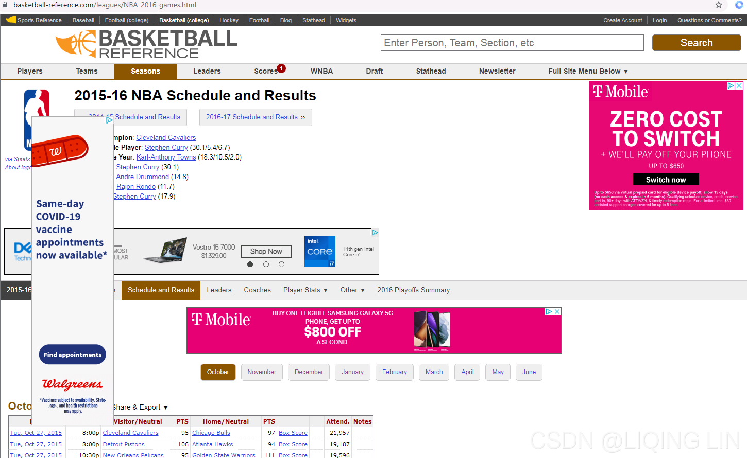Open the Coaches subnav link
The image size is (747, 458).
[x=257, y=290]
